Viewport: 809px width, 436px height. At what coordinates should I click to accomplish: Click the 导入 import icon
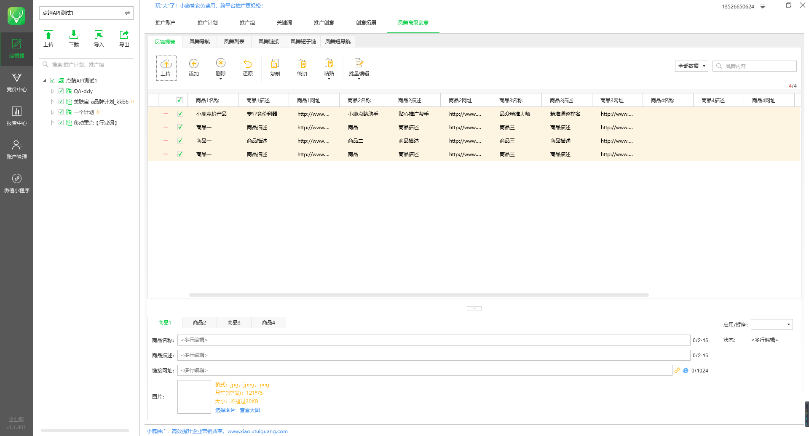tap(99, 35)
